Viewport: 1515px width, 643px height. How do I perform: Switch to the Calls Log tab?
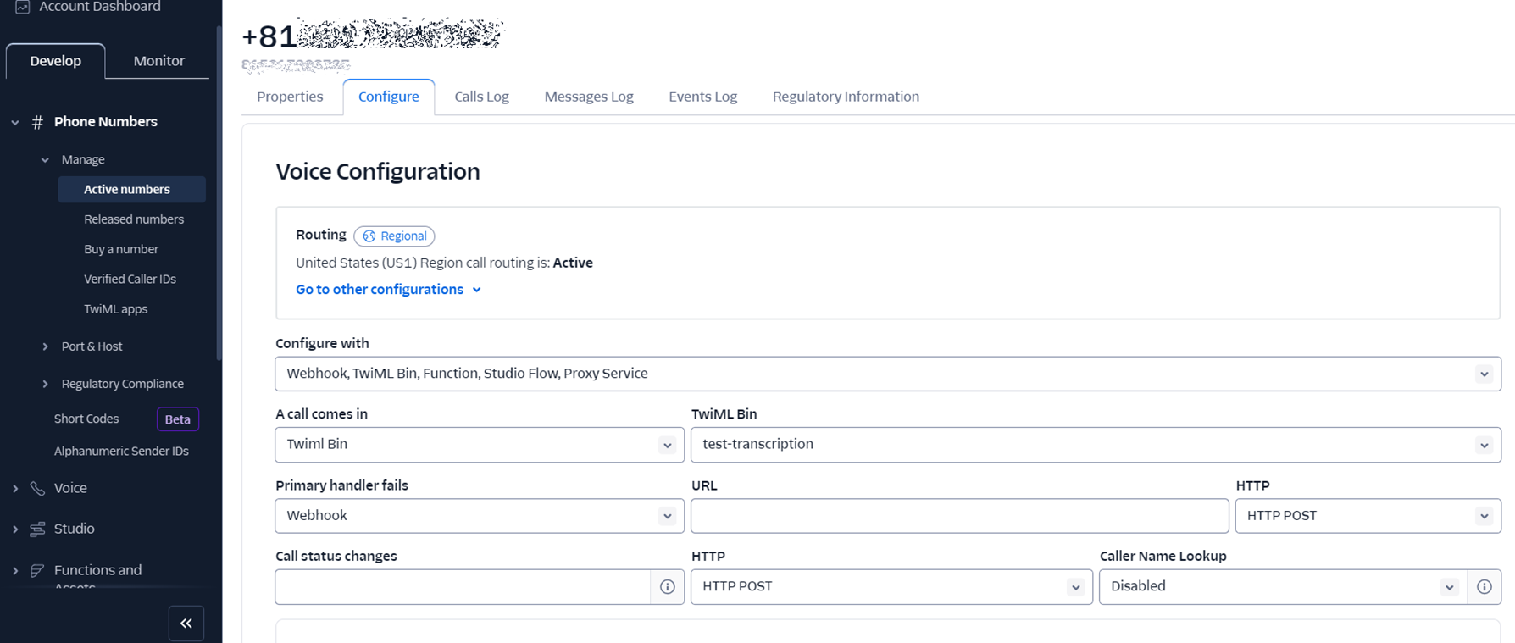(481, 97)
